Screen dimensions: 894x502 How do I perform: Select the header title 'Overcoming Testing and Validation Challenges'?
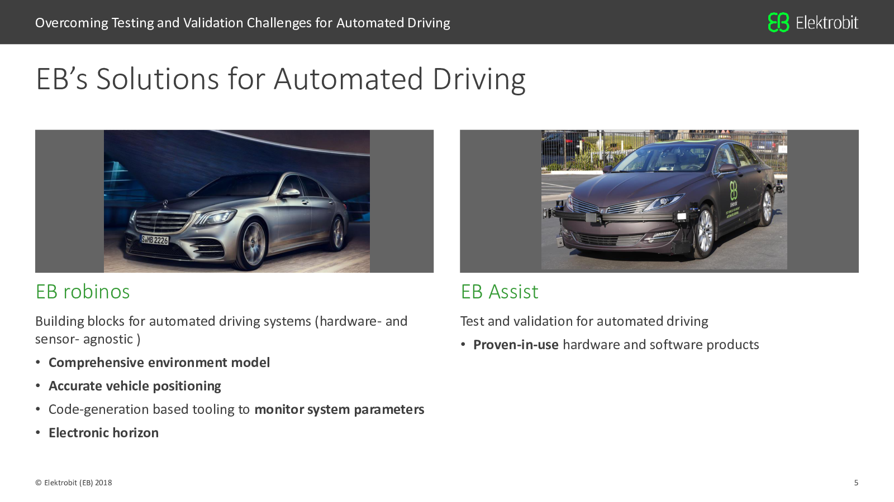242,23
